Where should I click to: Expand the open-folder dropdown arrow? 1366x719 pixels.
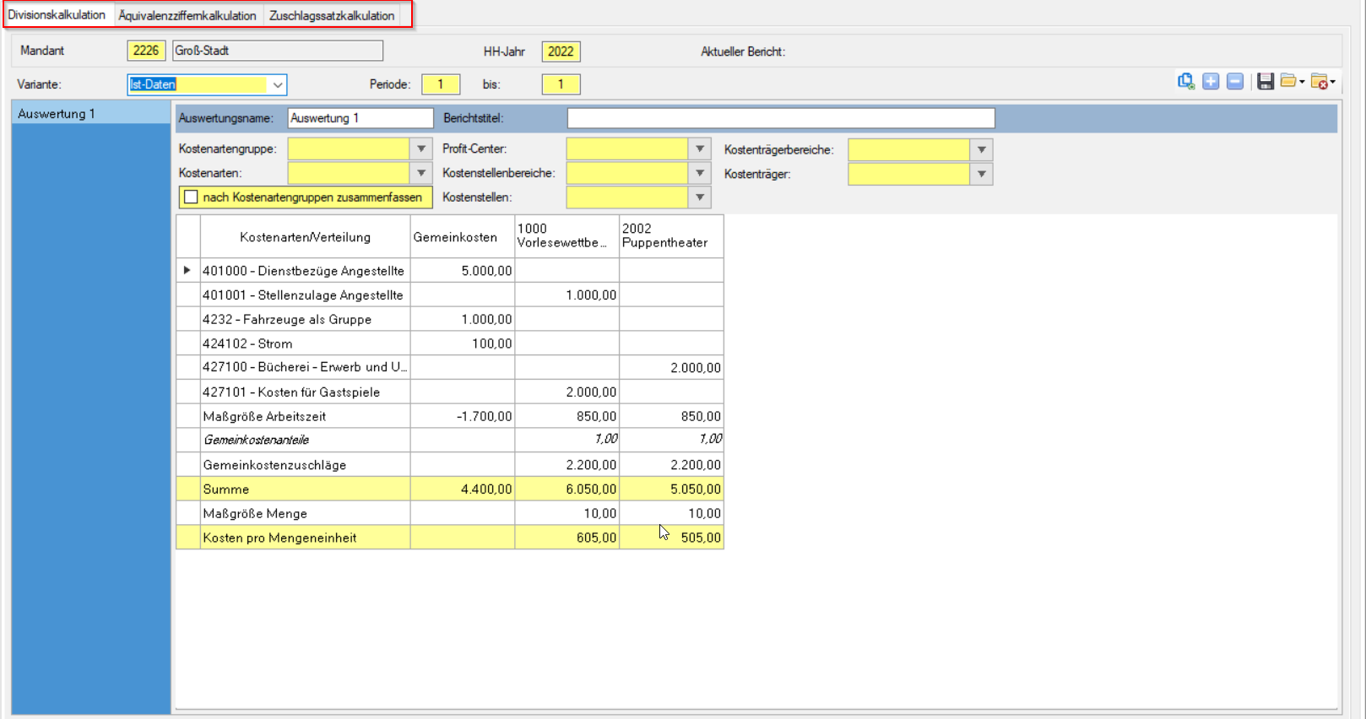(1302, 83)
